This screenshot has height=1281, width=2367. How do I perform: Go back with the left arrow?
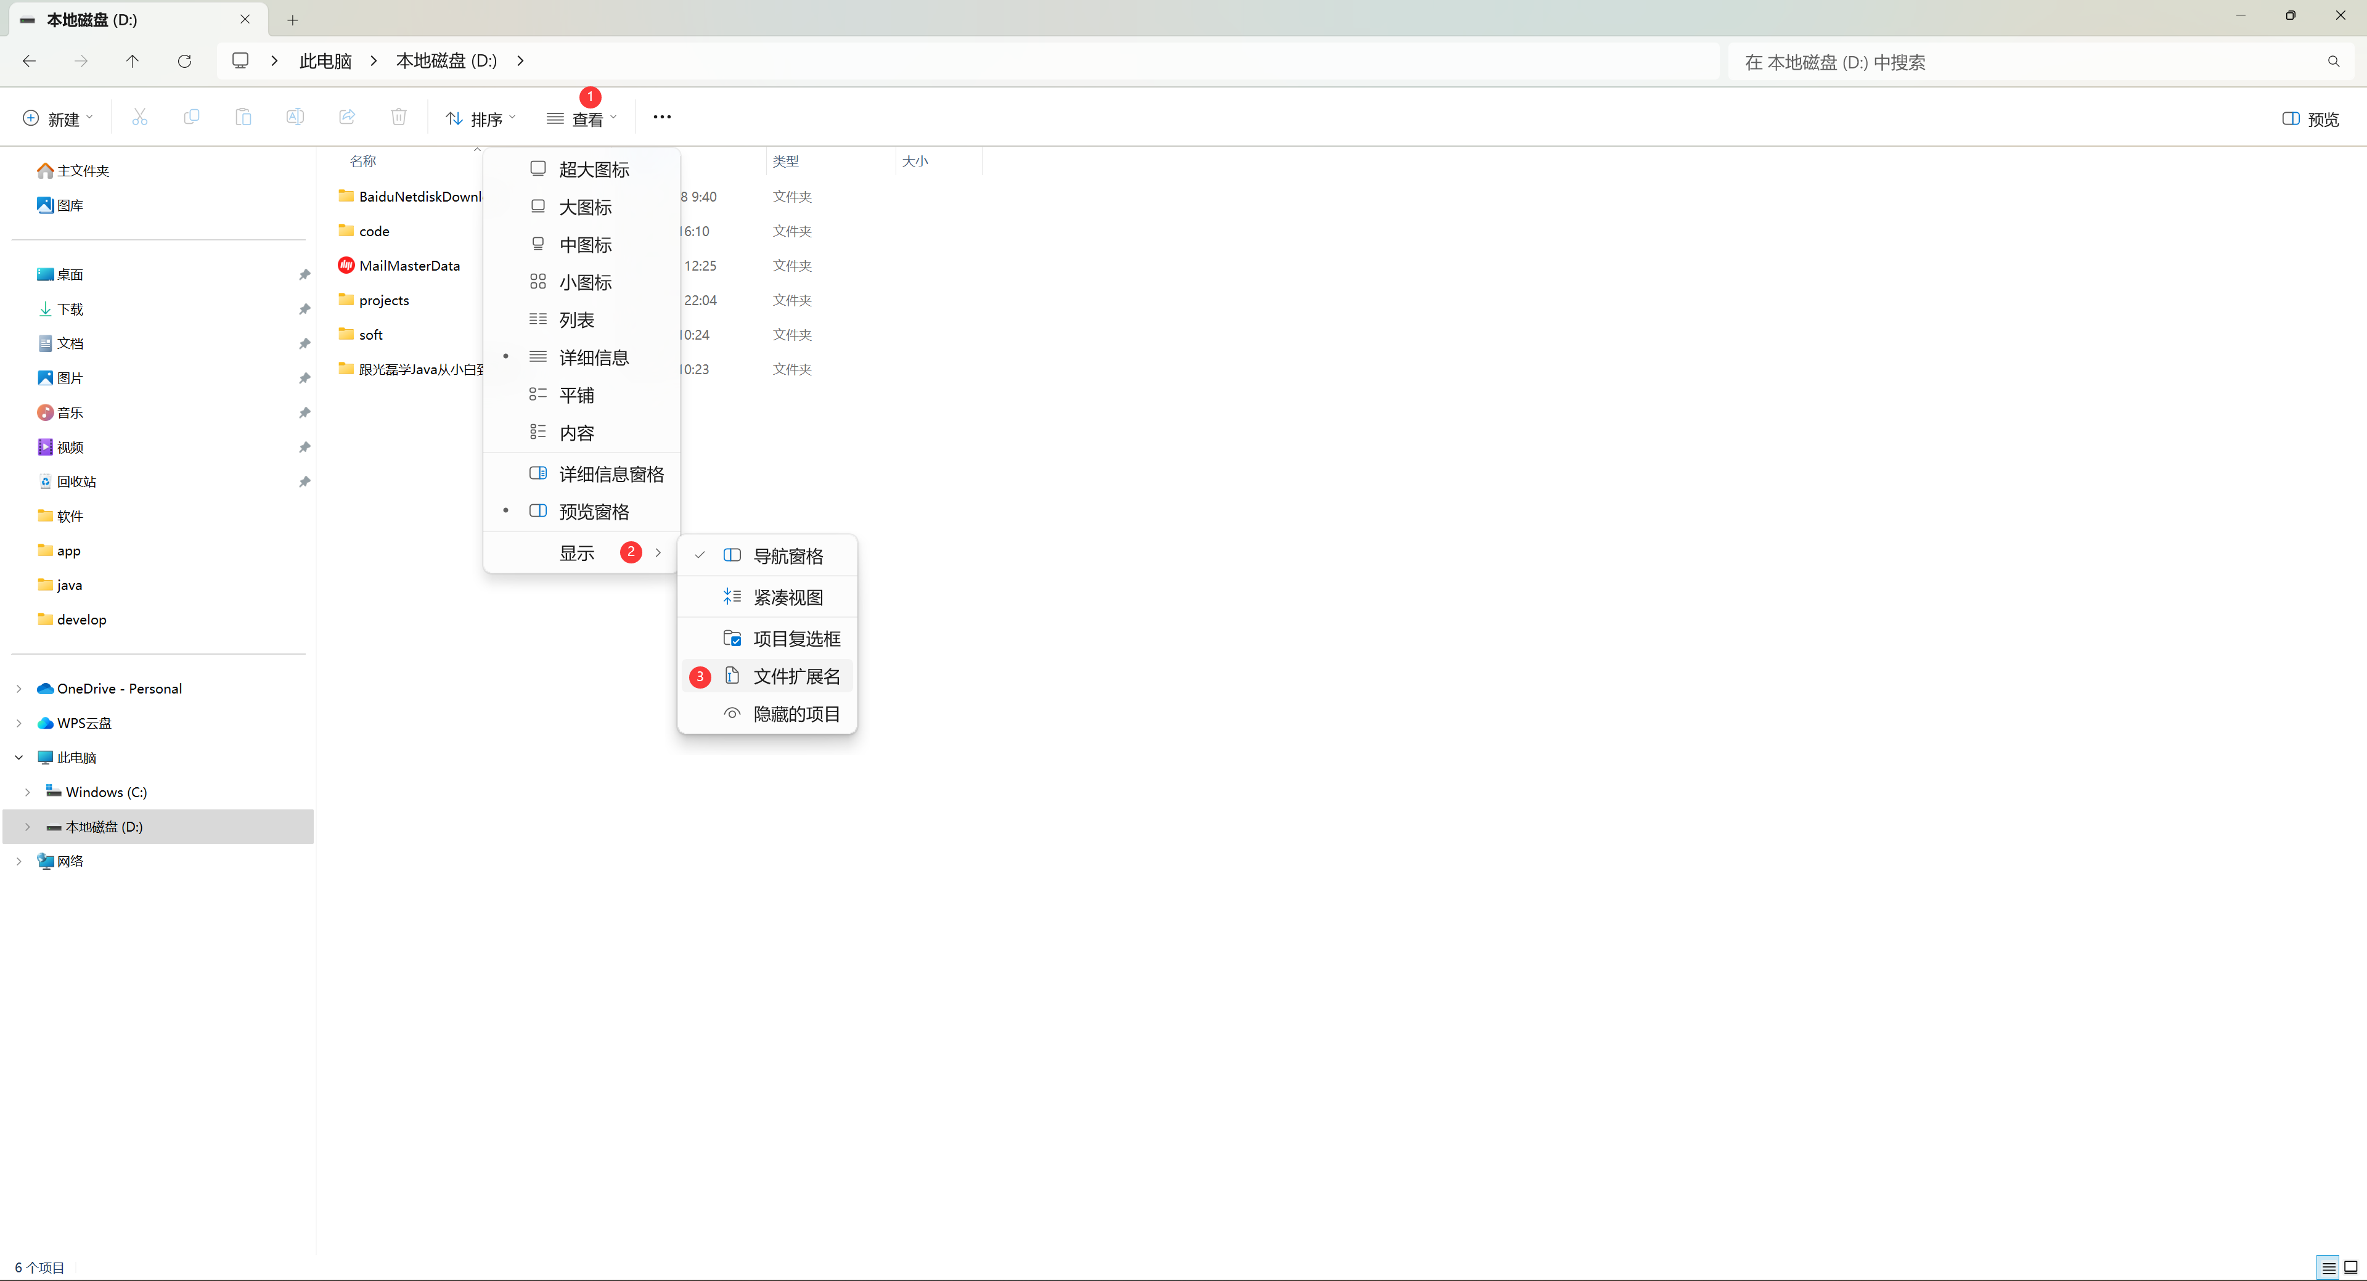pyautogui.click(x=30, y=60)
